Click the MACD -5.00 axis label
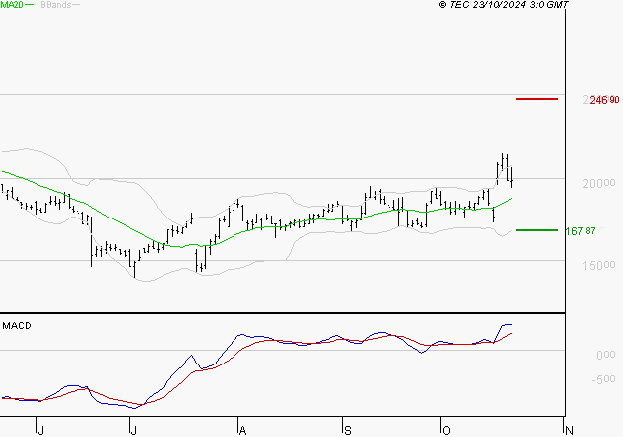Viewport: 623px width, 437px height. tap(603, 379)
